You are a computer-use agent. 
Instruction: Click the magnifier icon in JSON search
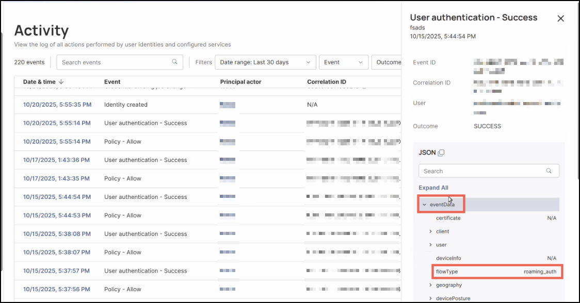549,171
